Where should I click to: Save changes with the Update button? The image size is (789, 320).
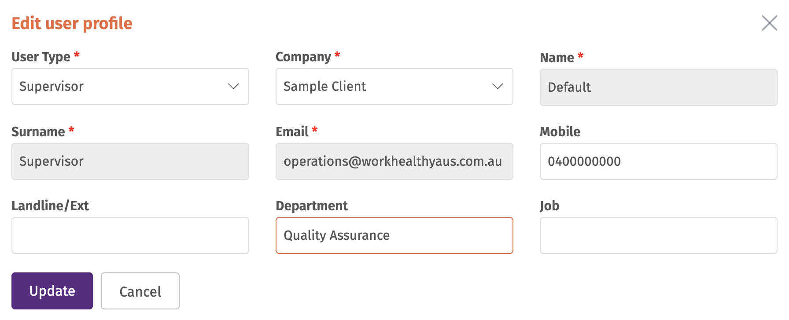coord(52,291)
